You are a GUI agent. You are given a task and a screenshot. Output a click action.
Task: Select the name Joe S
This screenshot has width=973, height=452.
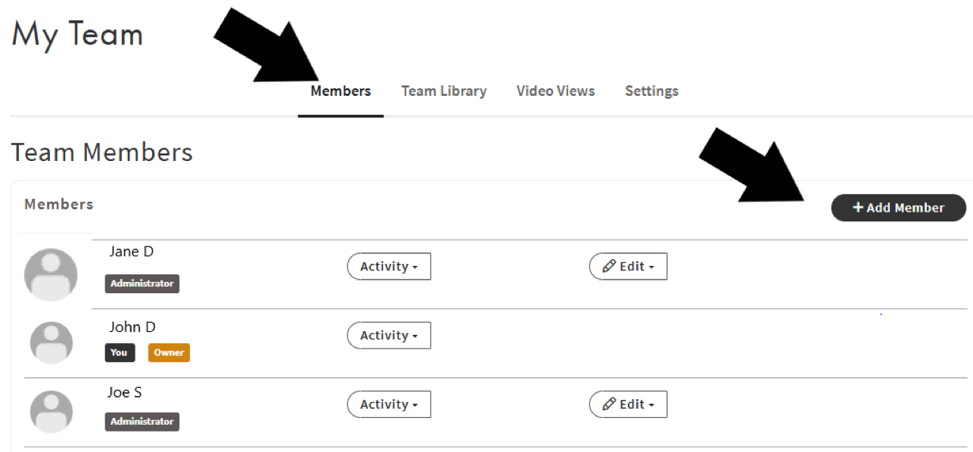125,392
